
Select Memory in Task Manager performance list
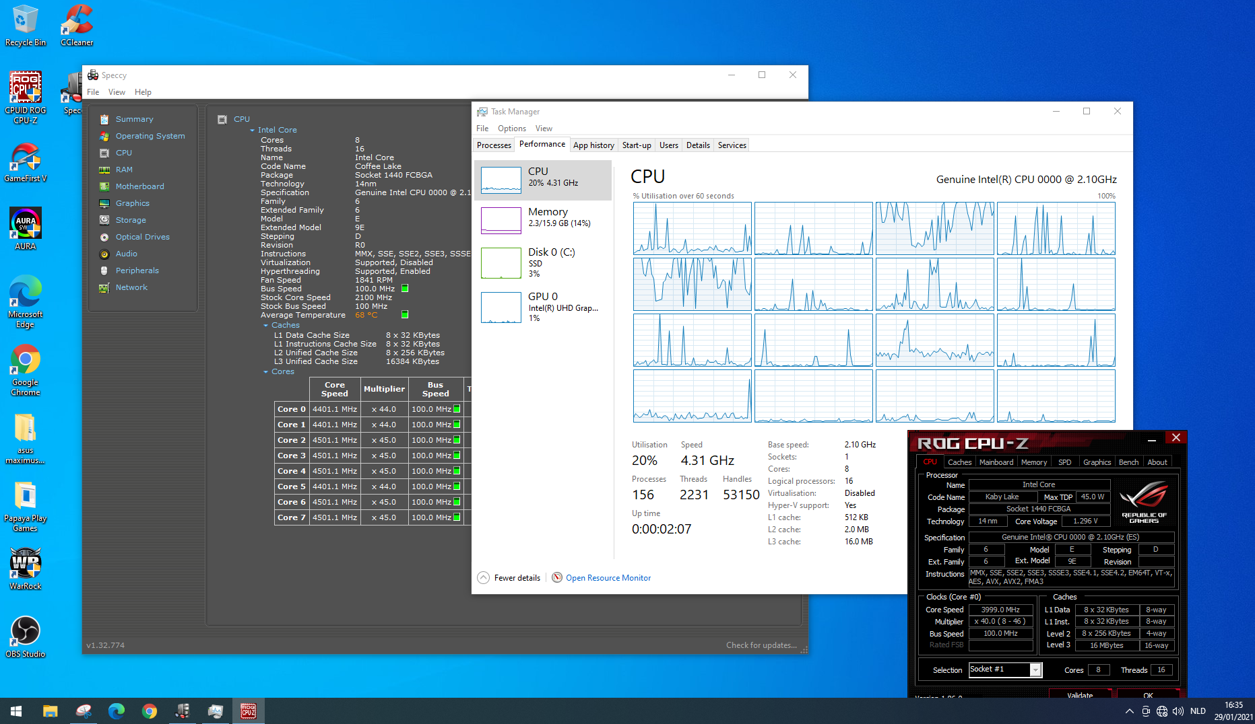543,220
